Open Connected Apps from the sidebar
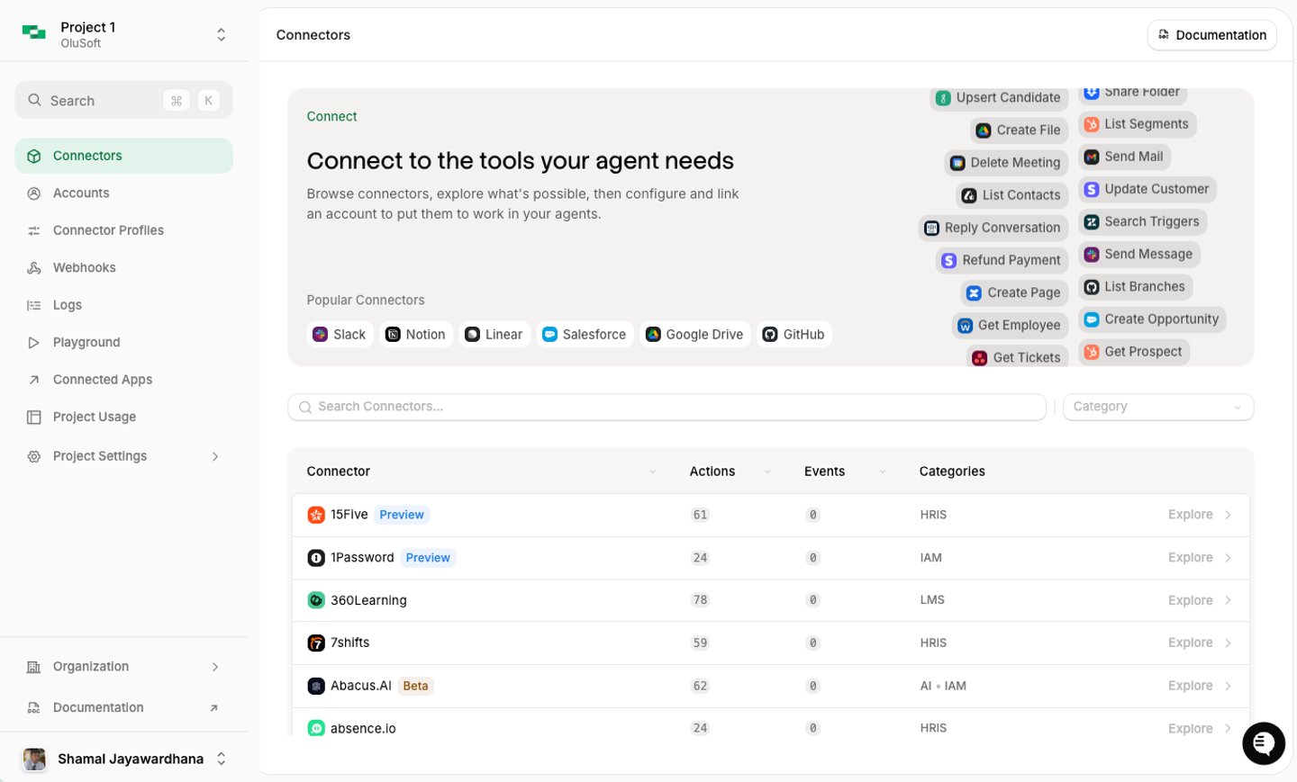The height and width of the screenshot is (782, 1297). (124, 380)
